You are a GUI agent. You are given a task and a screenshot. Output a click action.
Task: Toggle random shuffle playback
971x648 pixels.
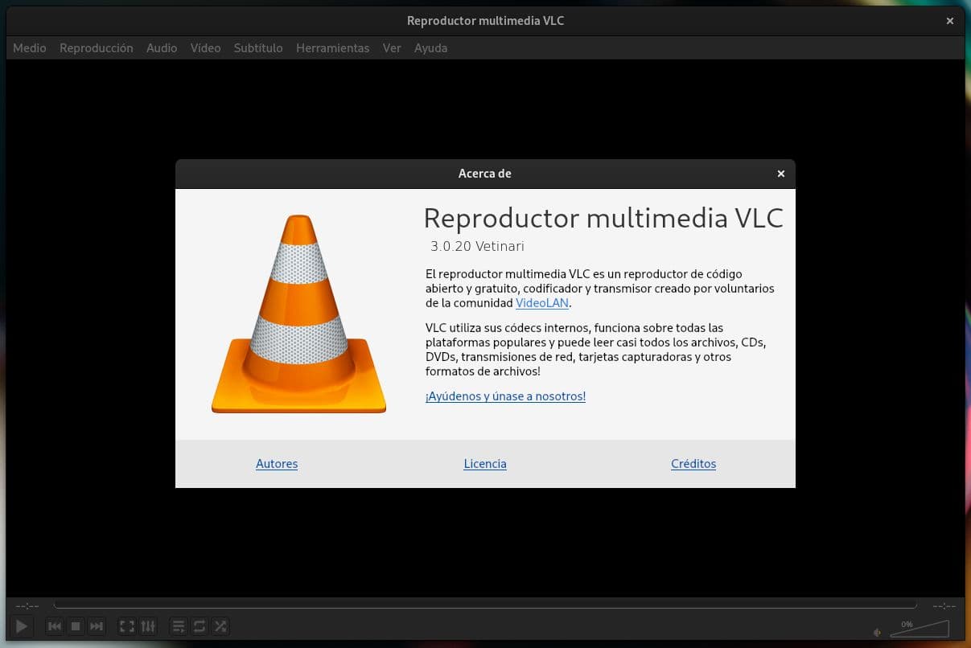click(220, 625)
